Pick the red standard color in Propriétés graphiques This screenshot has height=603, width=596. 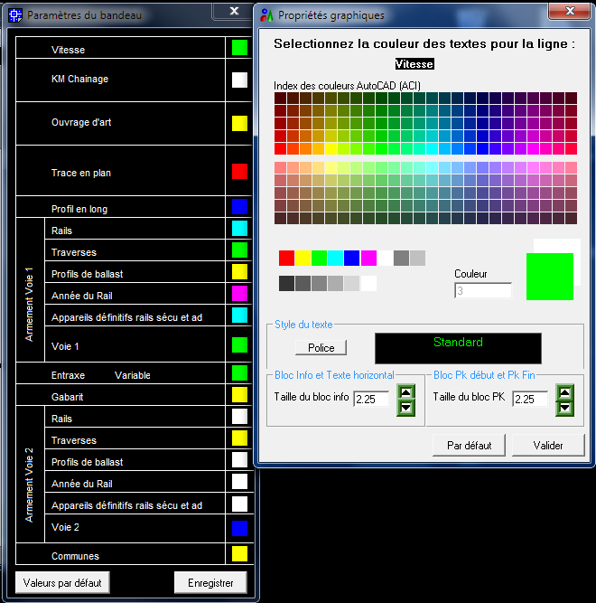[286, 258]
